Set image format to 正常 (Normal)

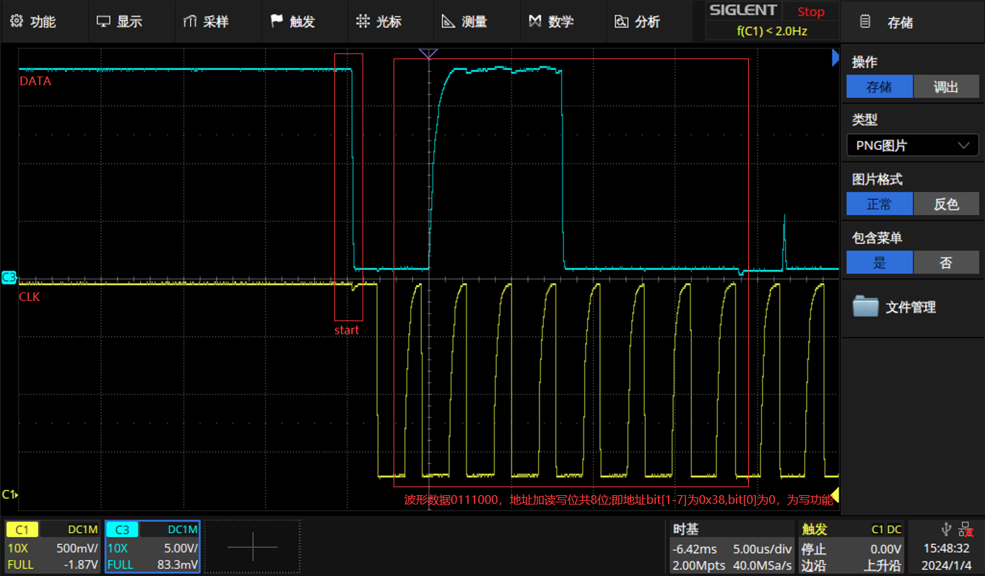pyautogui.click(x=879, y=204)
